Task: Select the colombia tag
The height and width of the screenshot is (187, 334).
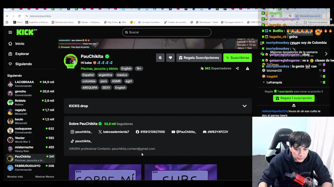Action: 89,81
